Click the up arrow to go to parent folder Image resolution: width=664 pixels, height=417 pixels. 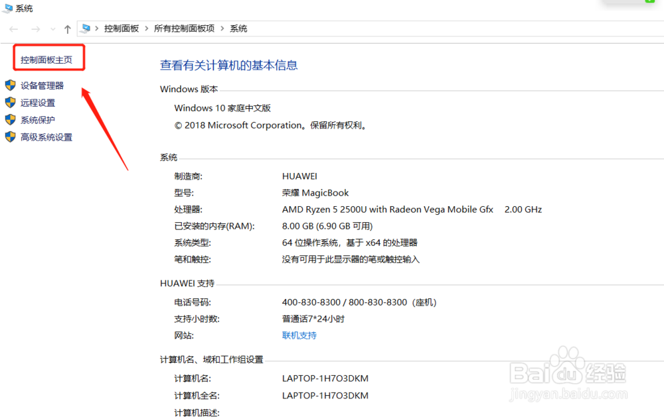tap(67, 29)
